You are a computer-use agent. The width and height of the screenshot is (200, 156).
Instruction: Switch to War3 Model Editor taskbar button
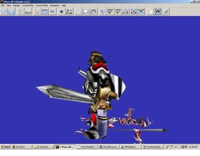pos(87,147)
